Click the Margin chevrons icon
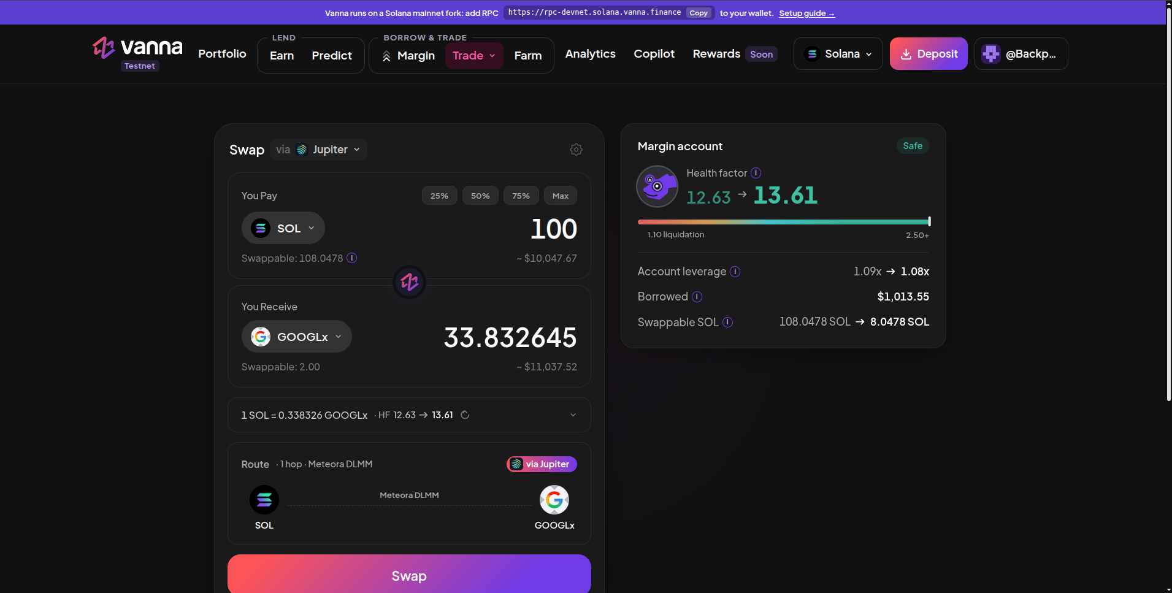Image resolution: width=1172 pixels, height=593 pixels. 386,56
